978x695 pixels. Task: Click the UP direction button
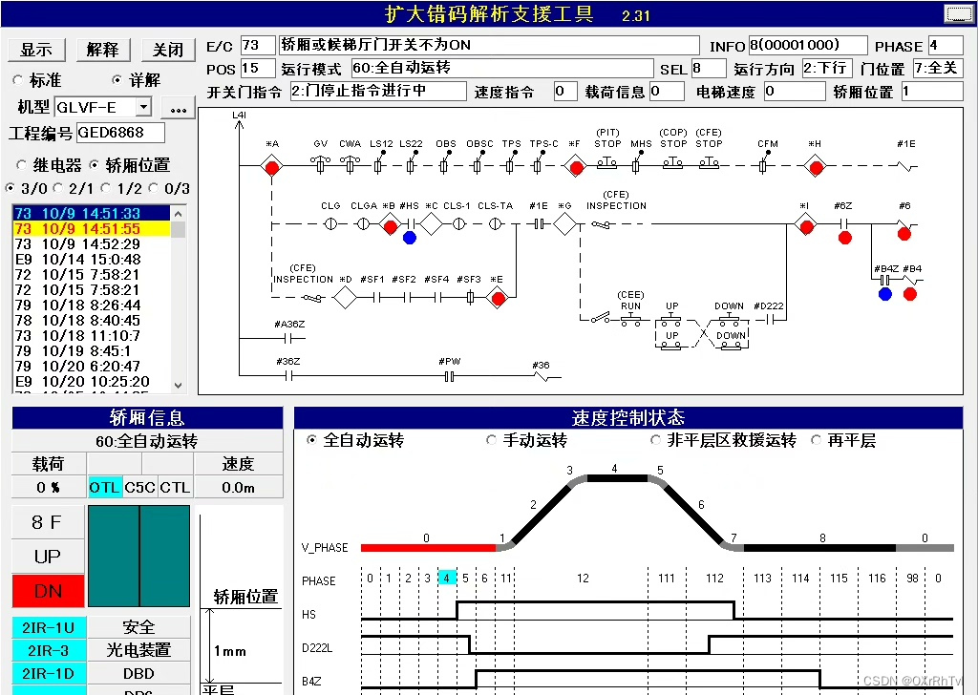[x=48, y=556]
